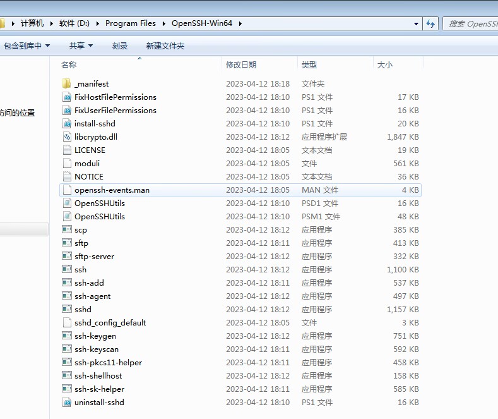Click the FixHostFilePermissions PS1 file icon
The image size is (498, 419).
(x=67, y=97)
